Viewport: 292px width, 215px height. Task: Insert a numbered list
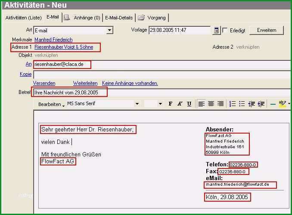point(233,104)
